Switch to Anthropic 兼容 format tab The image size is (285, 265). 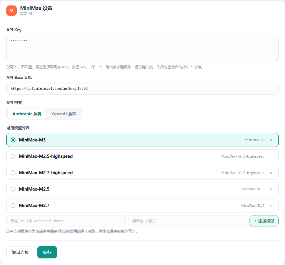pyautogui.click(x=27, y=114)
